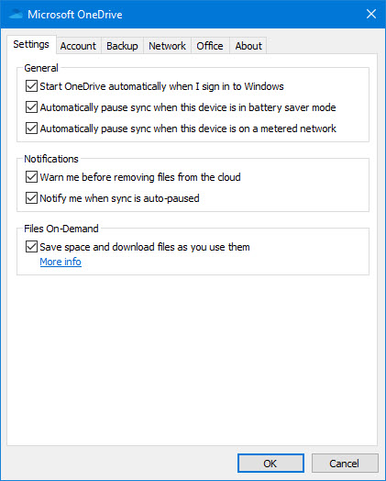The image size is (386, 481).
Task: Click the 'Warn me before removing files' label
Action: point(140,177)
